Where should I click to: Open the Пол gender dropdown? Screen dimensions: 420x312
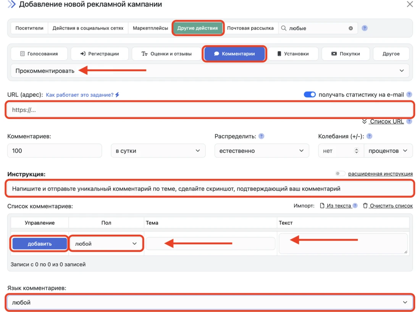pos(106,244)
